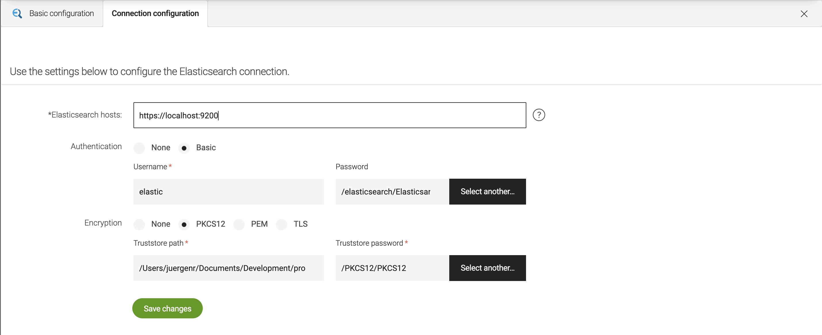
Task: Set Authentication to None
Action: point(139,148)
